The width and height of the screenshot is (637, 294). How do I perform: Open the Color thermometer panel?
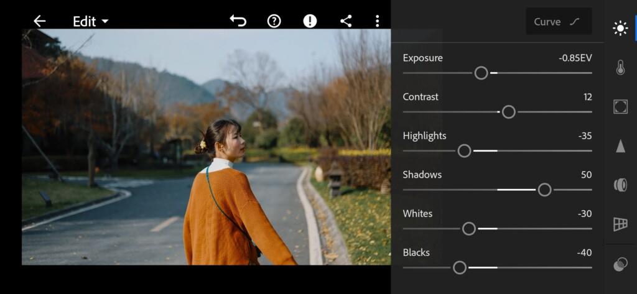point(620,67)
